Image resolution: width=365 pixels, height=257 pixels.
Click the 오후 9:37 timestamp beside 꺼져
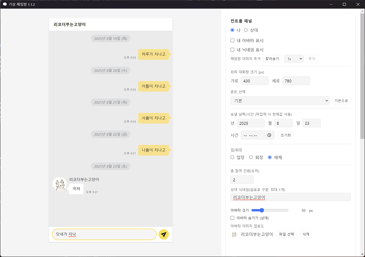tap(92, 192)
